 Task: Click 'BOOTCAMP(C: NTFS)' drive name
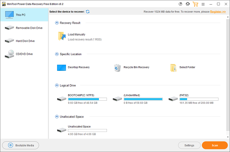pyautogui.click(x=81, y=95)
